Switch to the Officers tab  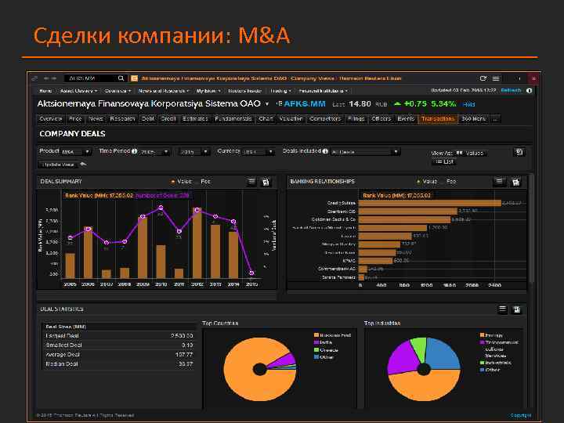pos(381,119)
